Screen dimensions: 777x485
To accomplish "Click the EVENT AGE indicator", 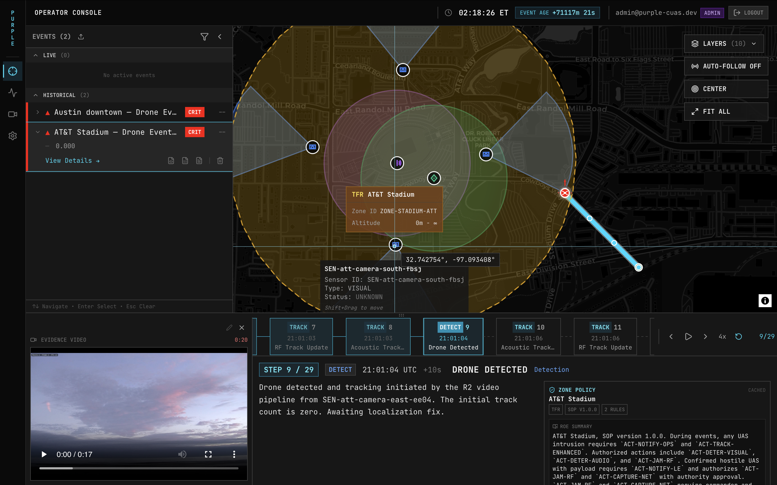I will point(557,12).
